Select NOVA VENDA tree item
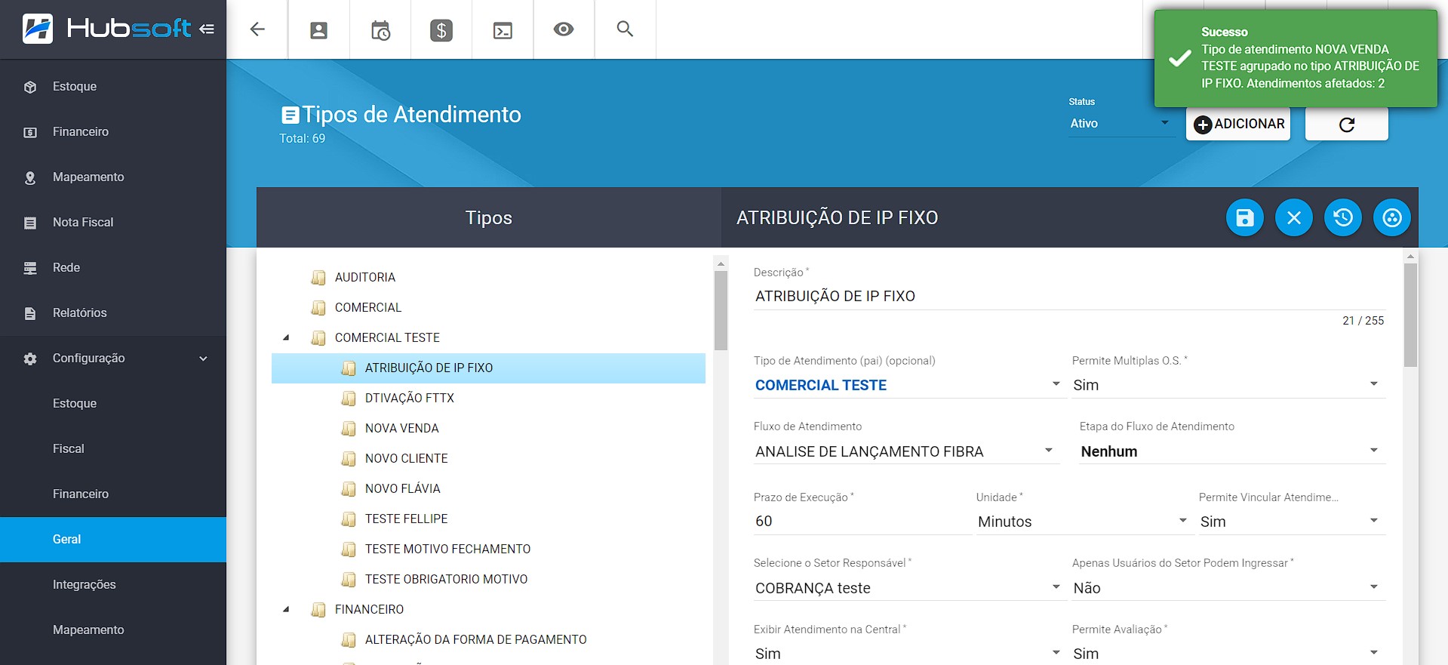Screen dimensions: 1448x665 click(402, 428)
